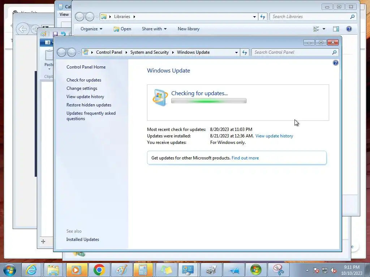Viewport: 370px width, 277px height.
Task: Click the Control Panel taskbar icon
Action: 188,270
